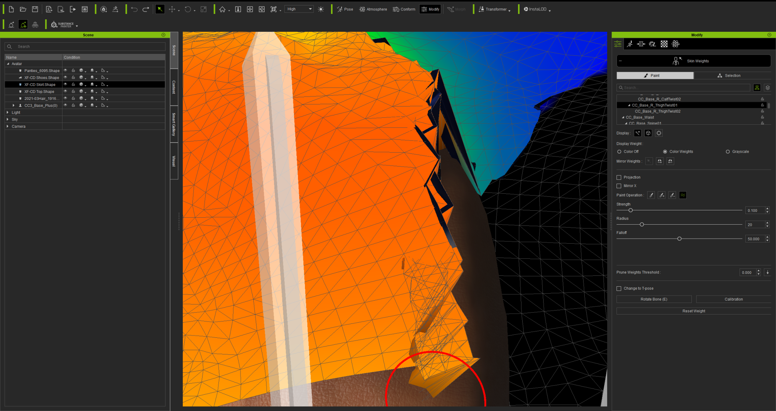This screenshot has height=411, width=776.
Task: Open the Morph sliders tab icon in Modify
Action: tap(641, 44)
